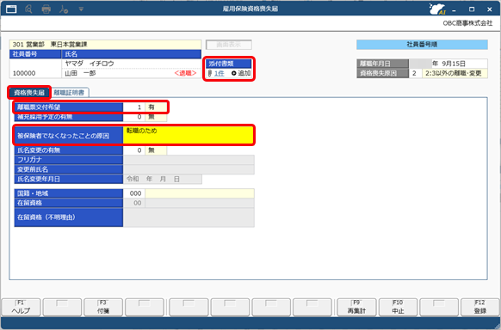Click 追加 to add an attachment
This screenshot has height=330, width=501.
[241, 73]
